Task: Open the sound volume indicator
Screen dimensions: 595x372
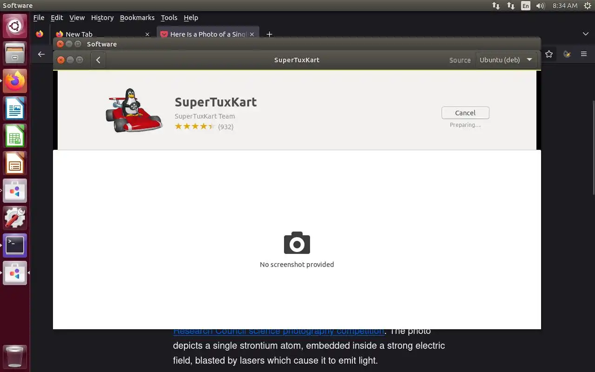Action: pos(540,6)
